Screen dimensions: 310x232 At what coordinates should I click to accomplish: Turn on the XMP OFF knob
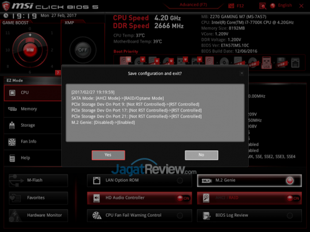click(82, 50)
